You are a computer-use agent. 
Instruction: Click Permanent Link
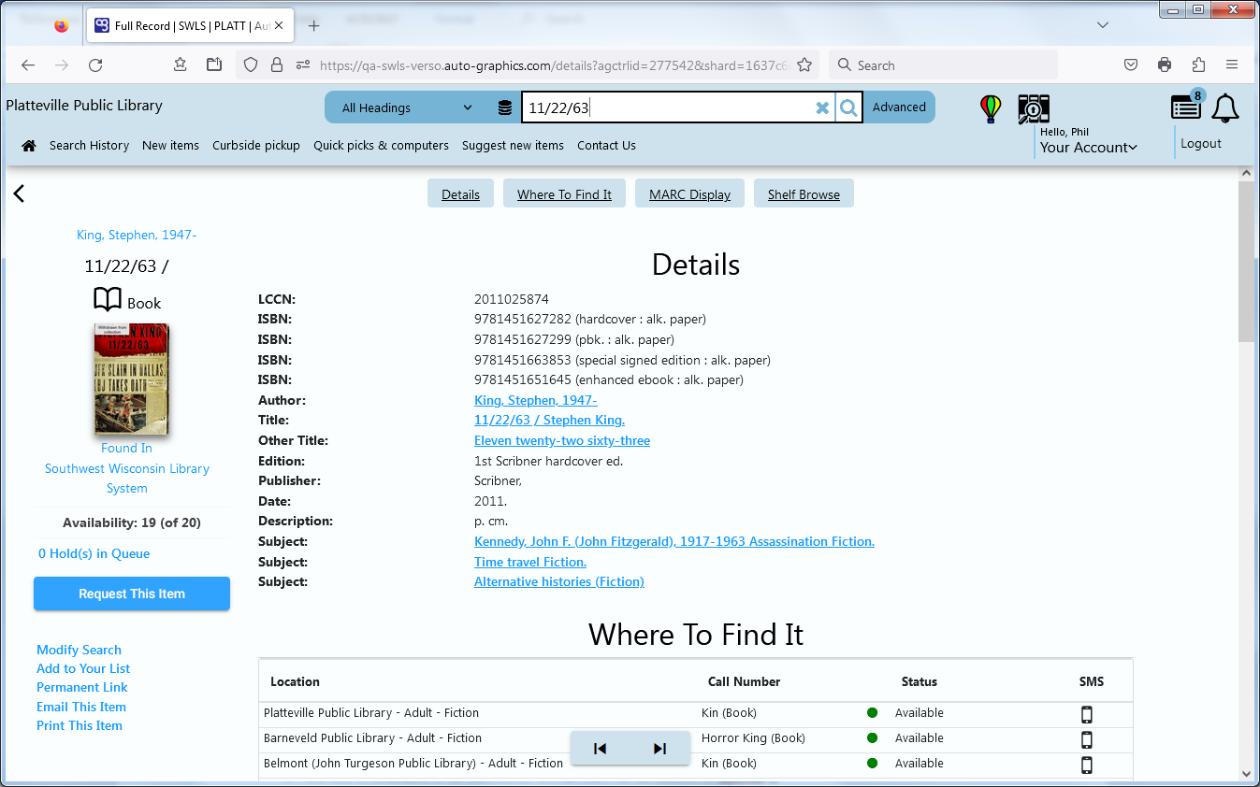[82, 687]
